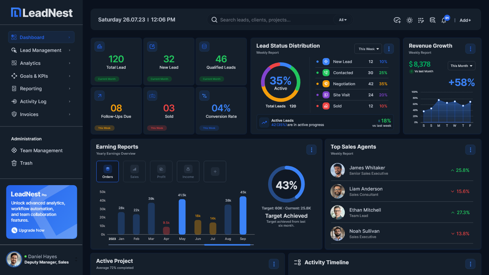Click James Whitaker's profile photo
Image resolution: width=489 pixels, height=275 pixels.
tap(338, 170)
